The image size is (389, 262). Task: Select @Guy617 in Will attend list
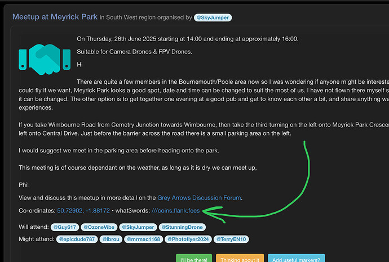pos(65,228)
